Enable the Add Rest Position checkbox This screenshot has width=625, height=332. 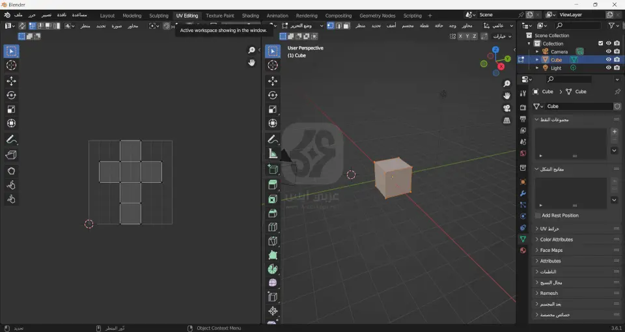click(x=538, y=215)
